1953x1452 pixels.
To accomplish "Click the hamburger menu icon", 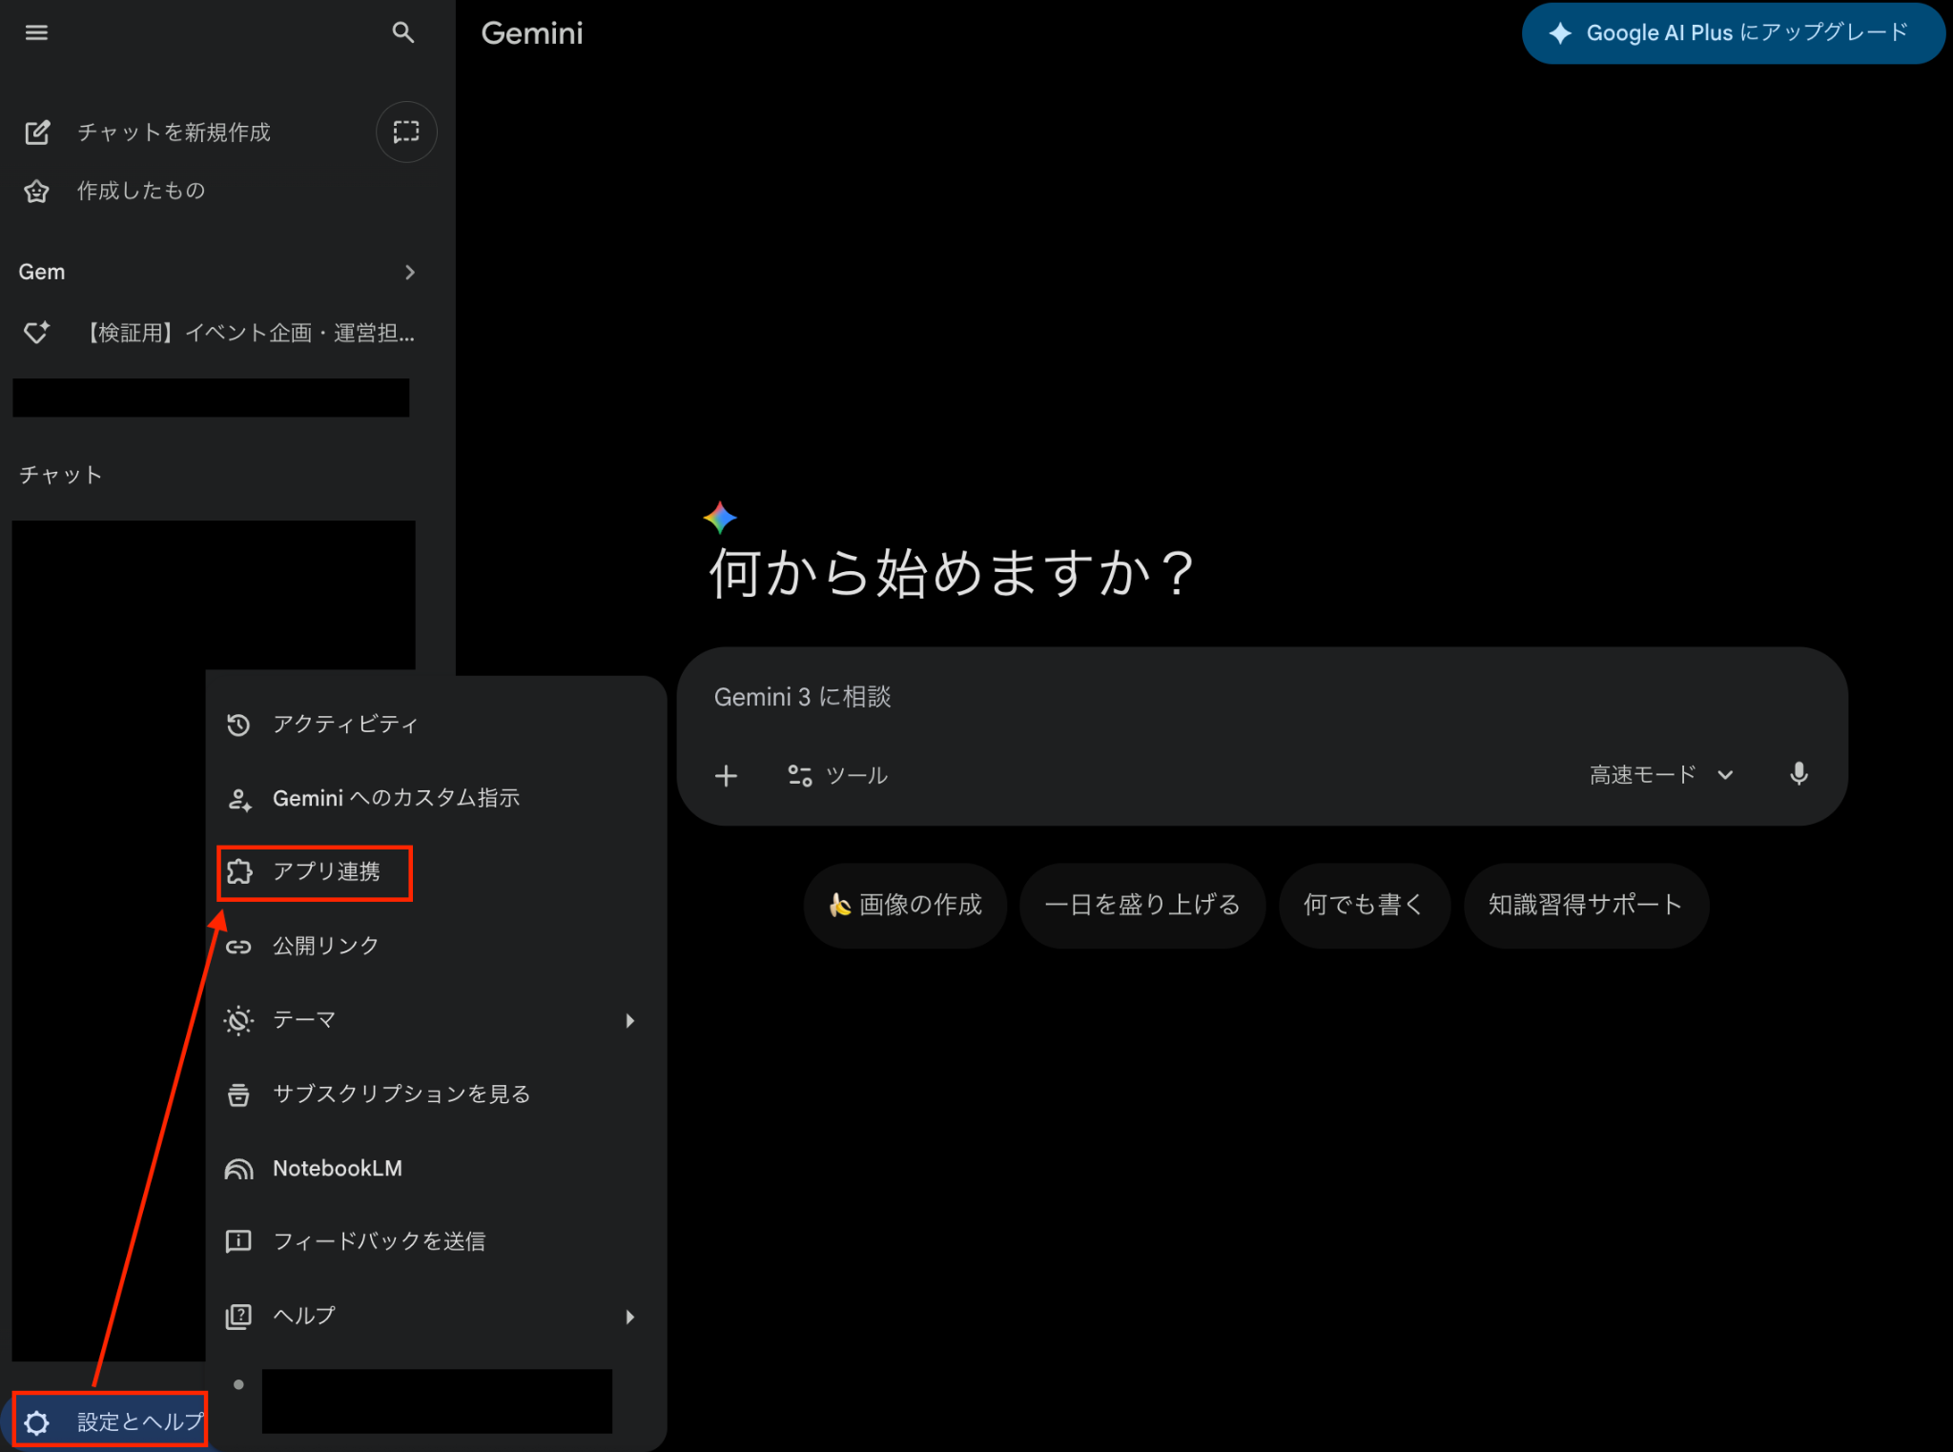I will [x=36, y=33].
